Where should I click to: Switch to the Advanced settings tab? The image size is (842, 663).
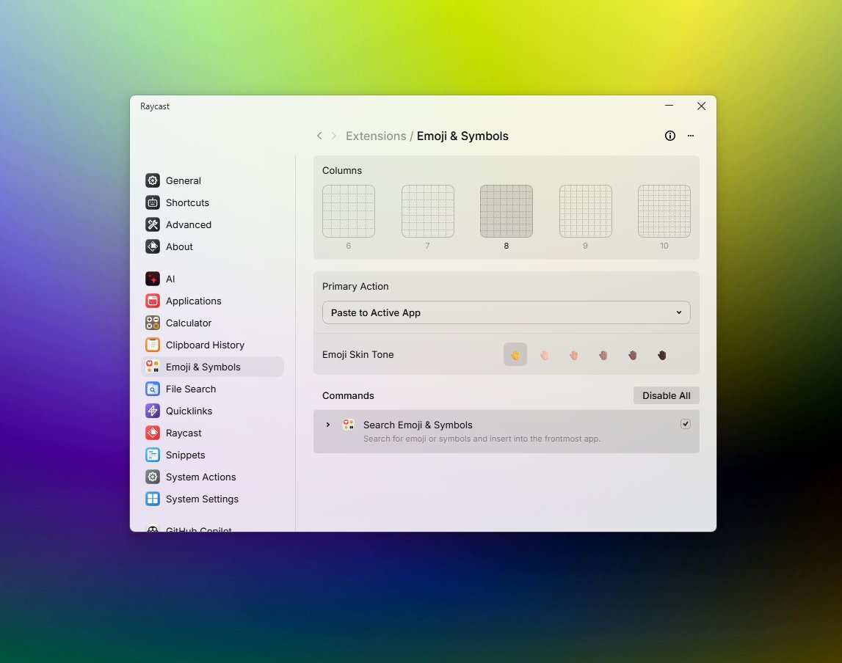(188, 224)
